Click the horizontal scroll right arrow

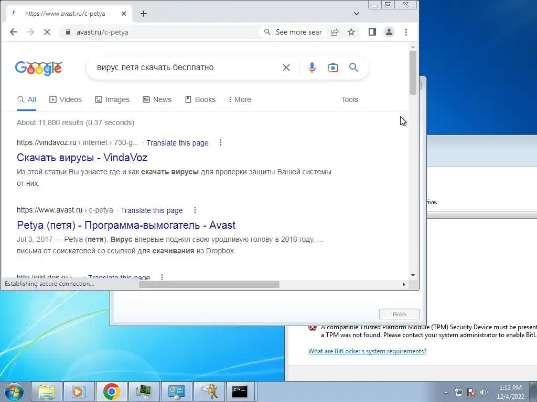click(404, 284)
